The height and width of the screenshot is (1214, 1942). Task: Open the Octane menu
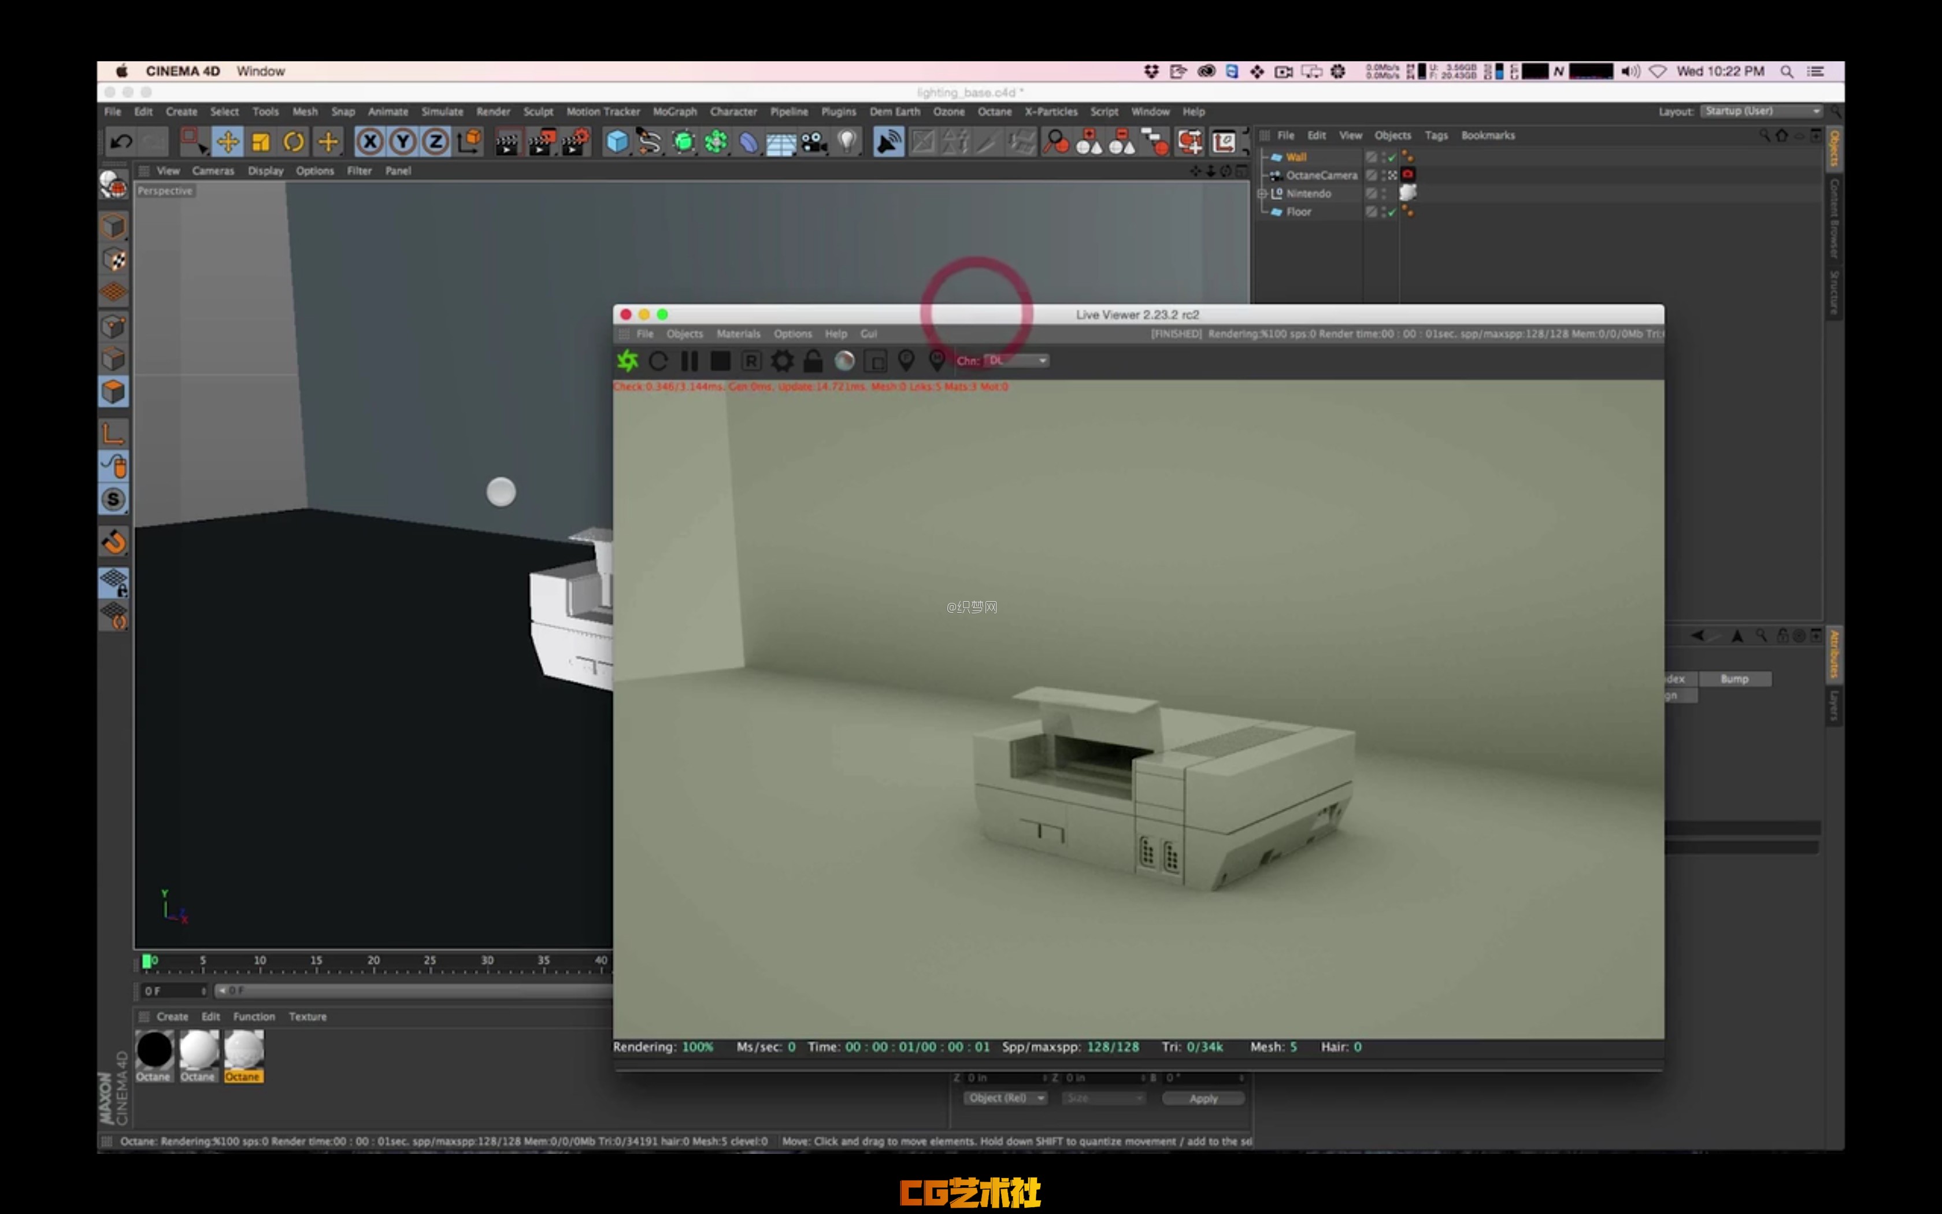pos(994,112)
